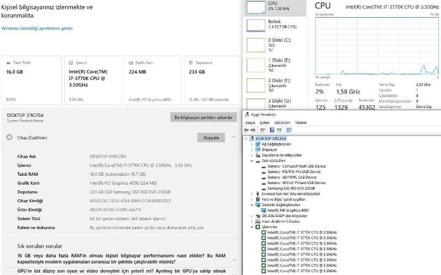The width and height of the screenshot is (441, 275).
Task: Open Windows Güvenliği ayrıntılarını görün link
Action: pos(37,28)
